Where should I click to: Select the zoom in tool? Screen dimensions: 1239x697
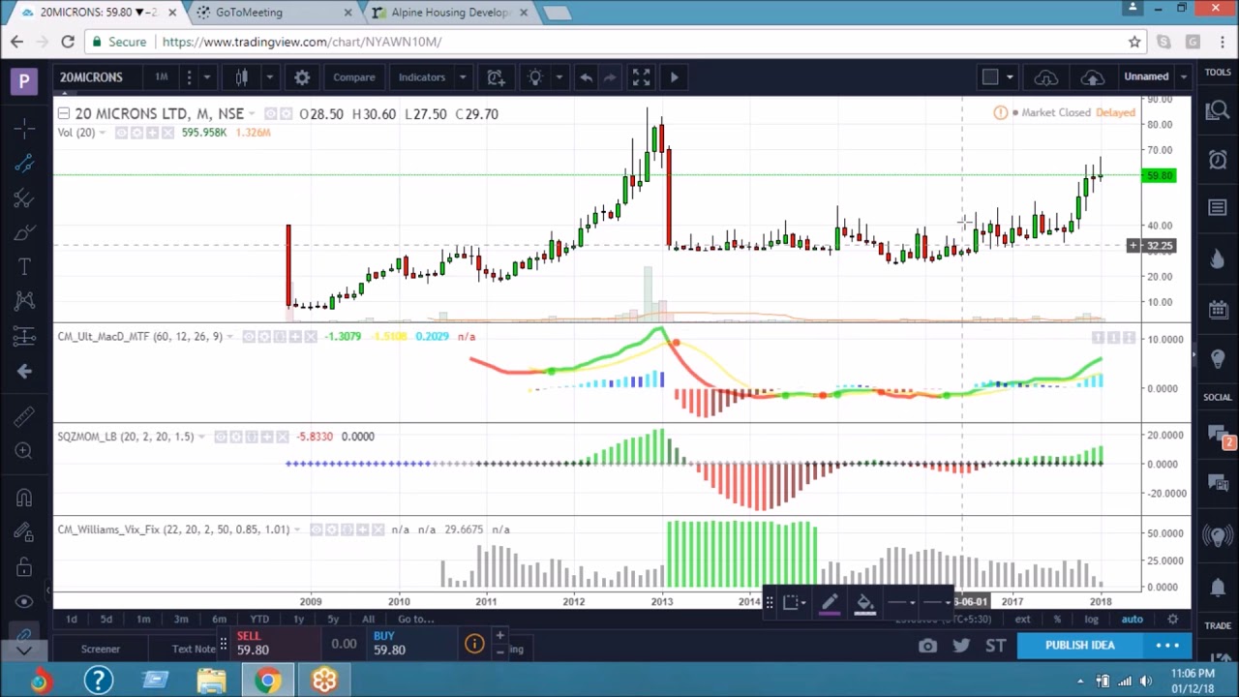pos(24,451)
